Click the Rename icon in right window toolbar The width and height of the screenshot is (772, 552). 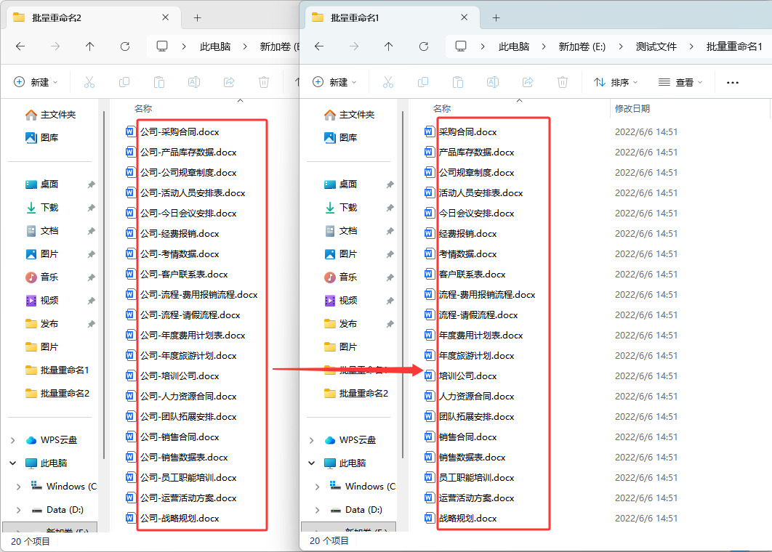pos(493,82)
